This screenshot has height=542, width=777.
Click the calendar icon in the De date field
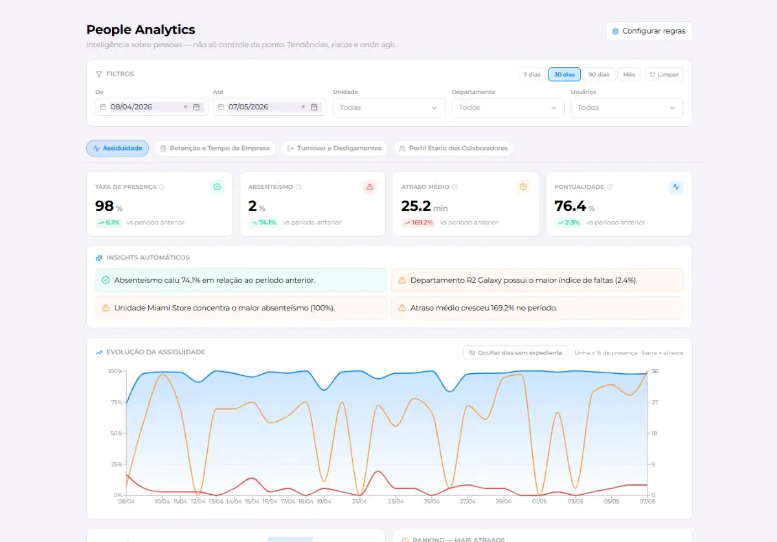click(x=196, y=107)
